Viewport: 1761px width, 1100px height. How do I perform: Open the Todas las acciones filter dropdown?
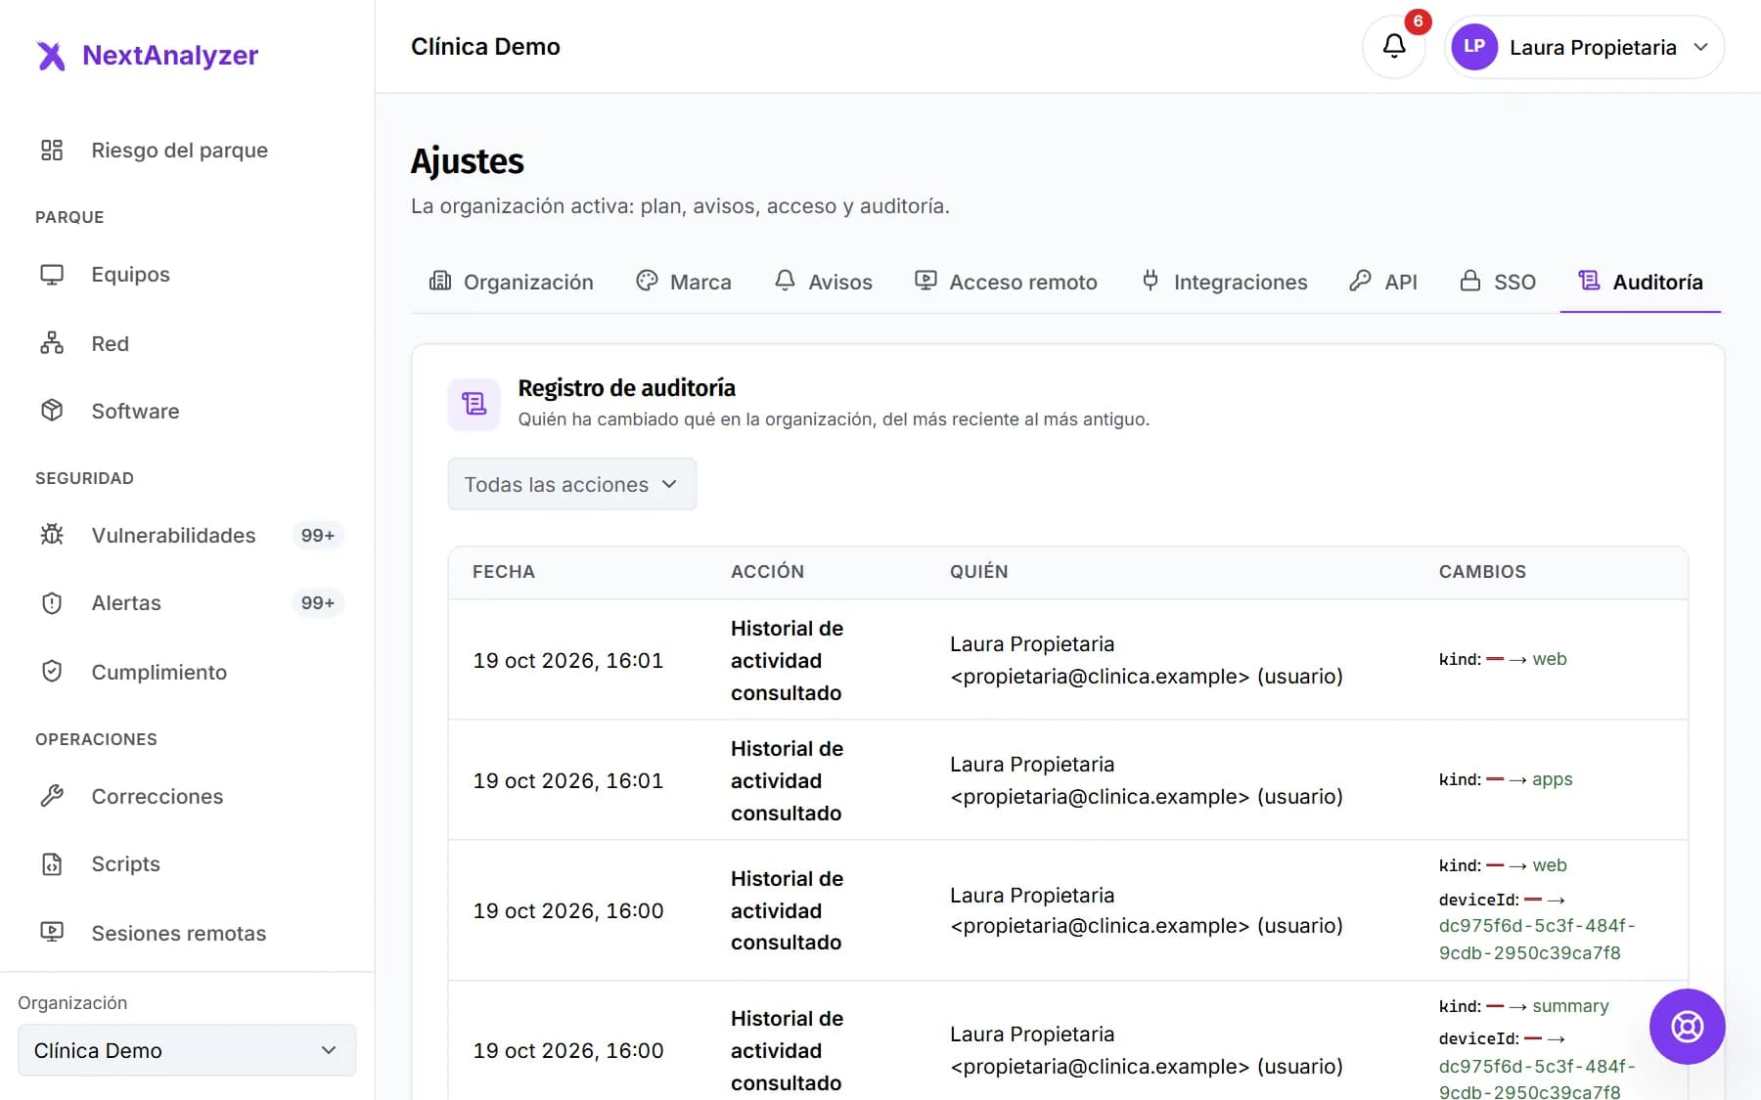[572, 484]
